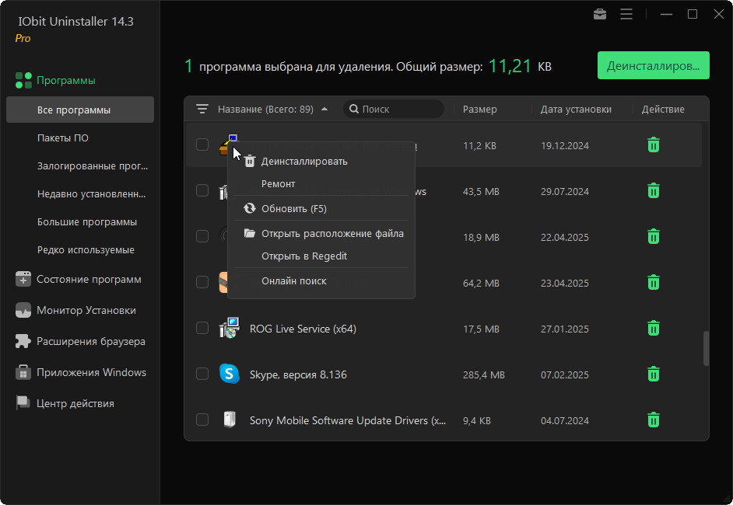Click the Название (Всего: 89) header label
The height and width of the screenshot is (505, 733).
(265, 110)
